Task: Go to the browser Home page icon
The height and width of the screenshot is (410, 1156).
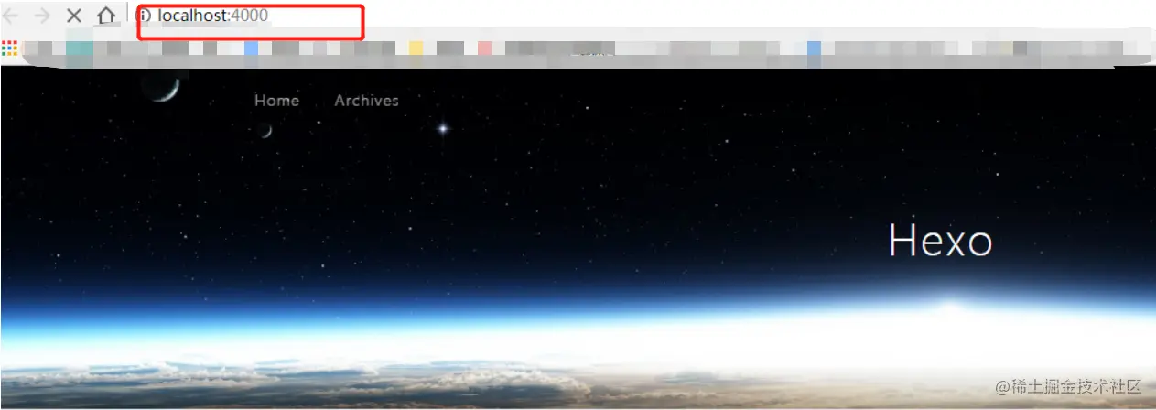Action: tap(106, 16)
